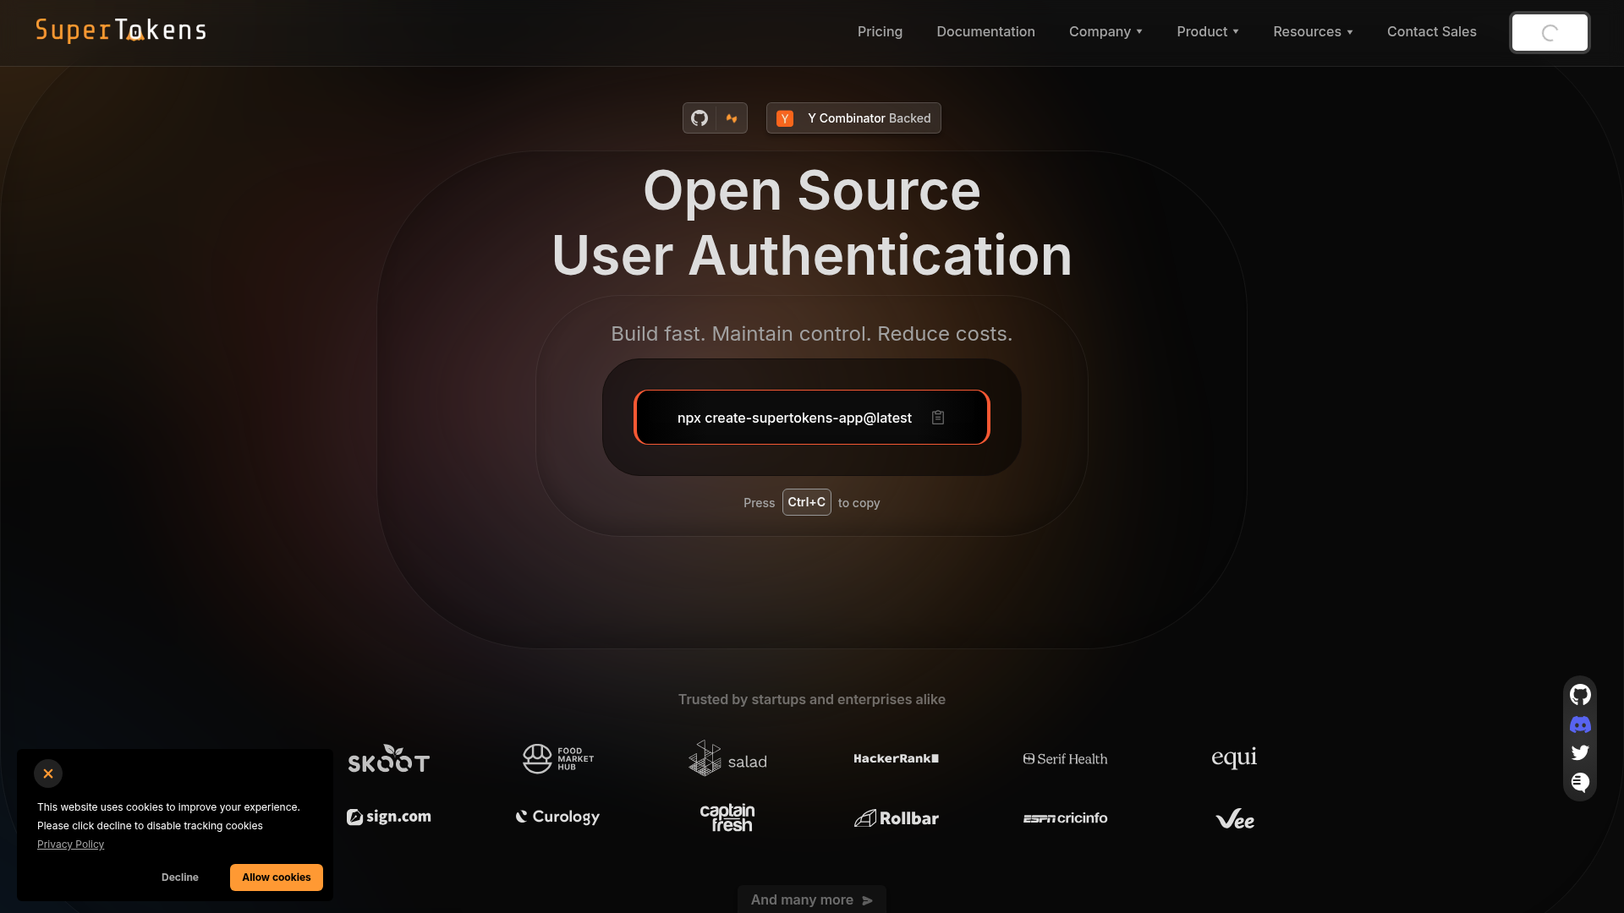Click the Y Combinator Backed badge
The height and width of the screenshot is (913, 1624).
853,118
